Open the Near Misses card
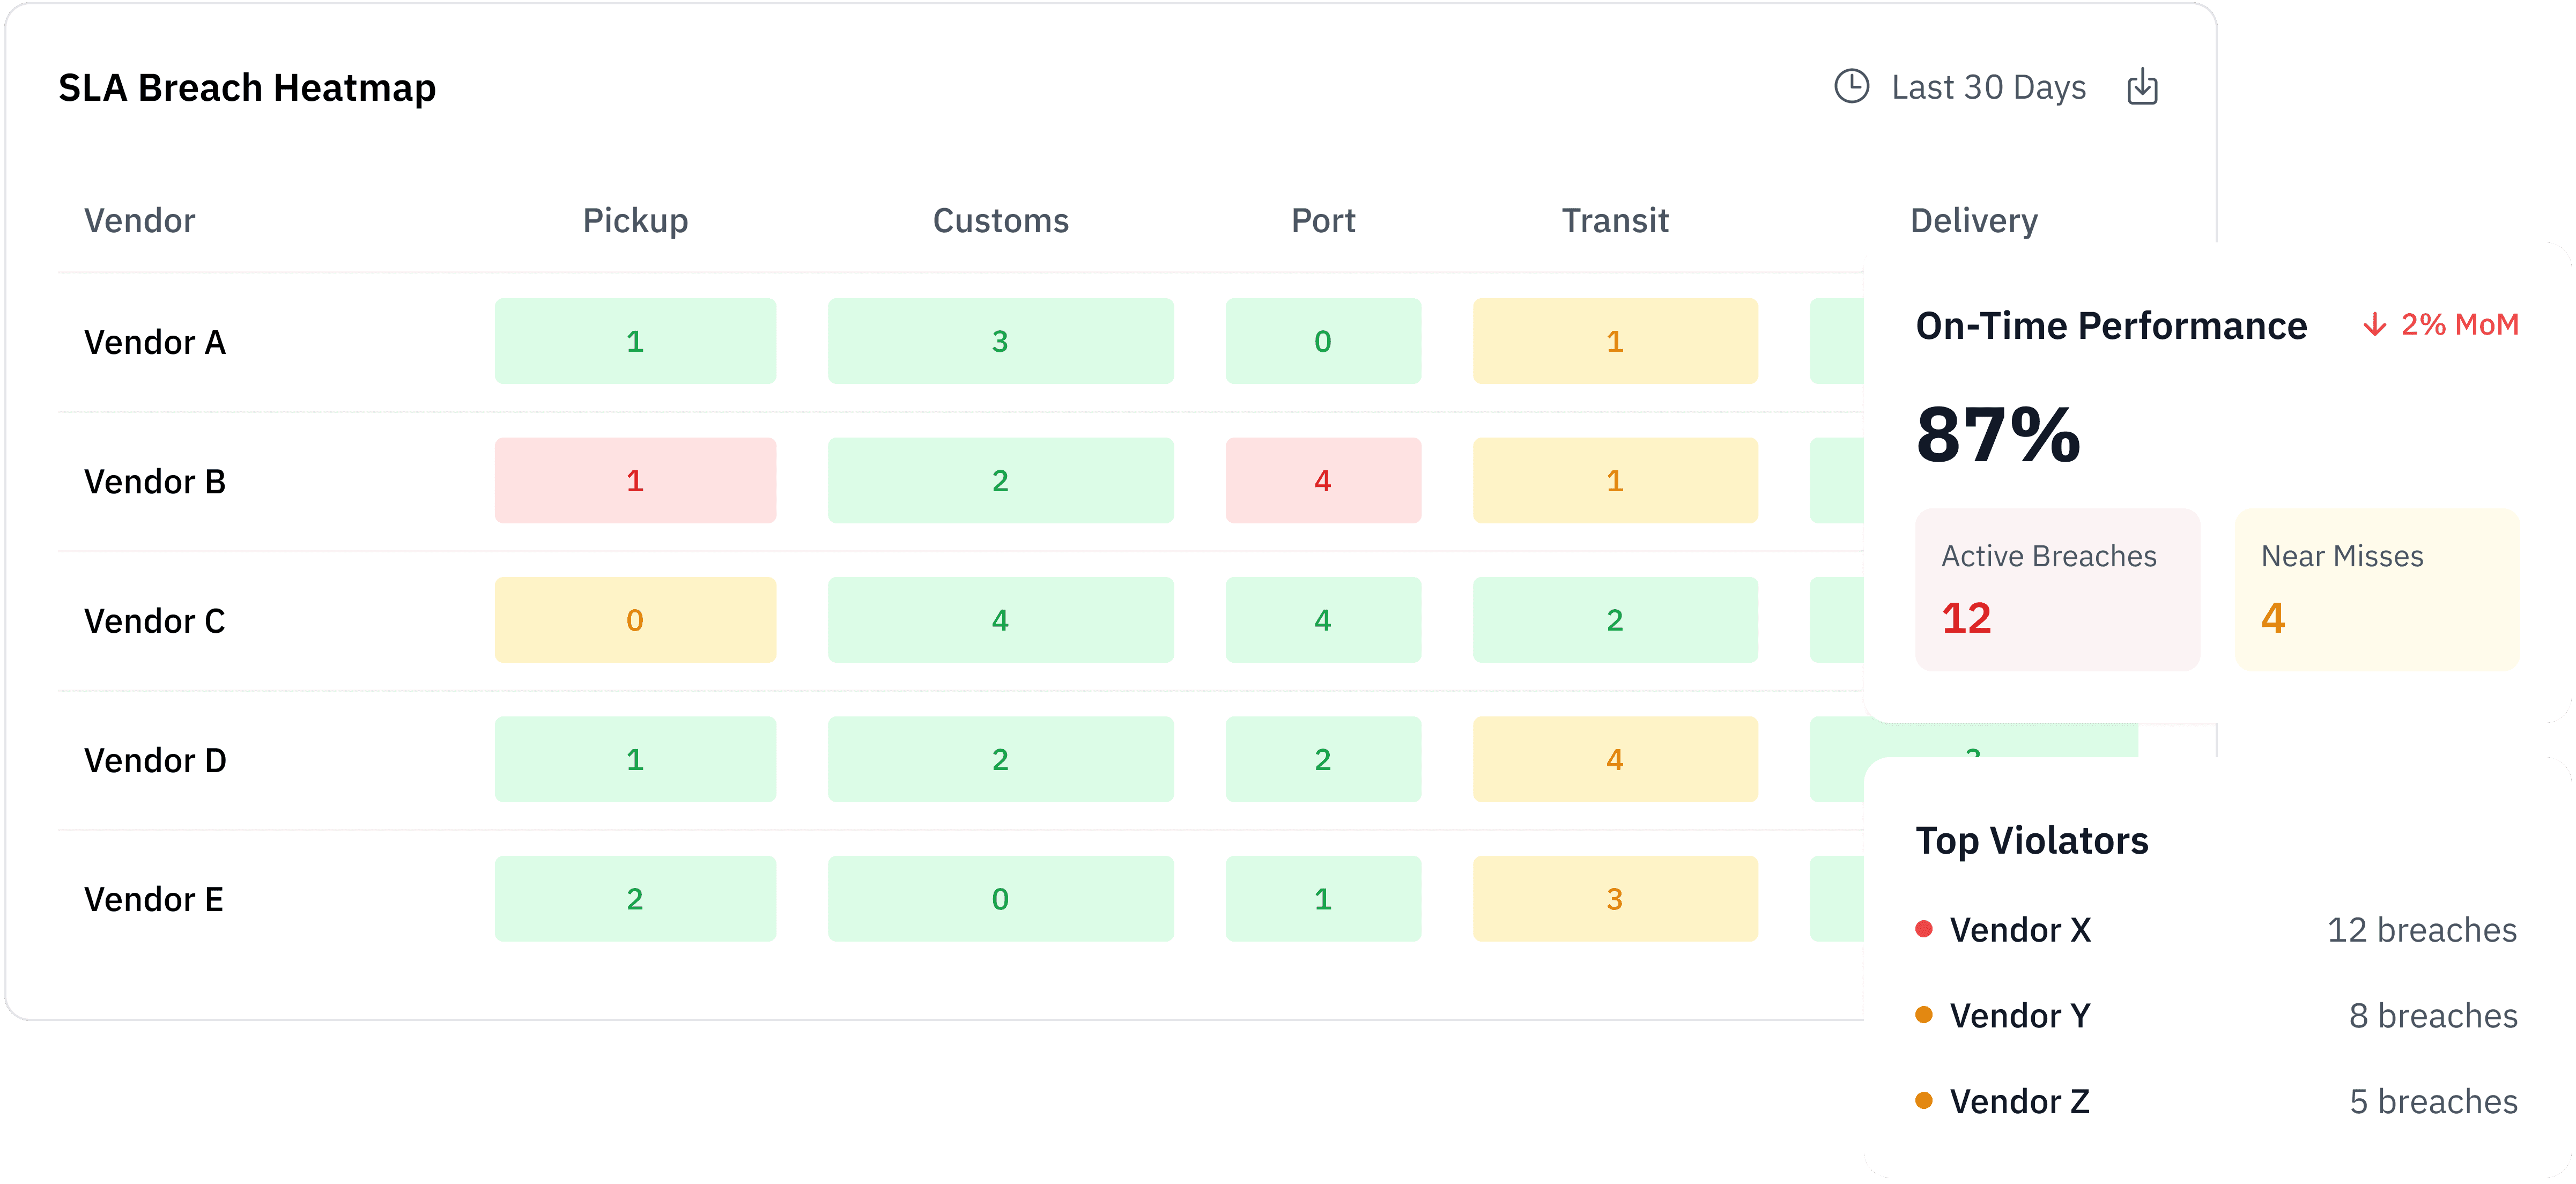Viewport: 2576px width, 1184px height. (2376, 589)
